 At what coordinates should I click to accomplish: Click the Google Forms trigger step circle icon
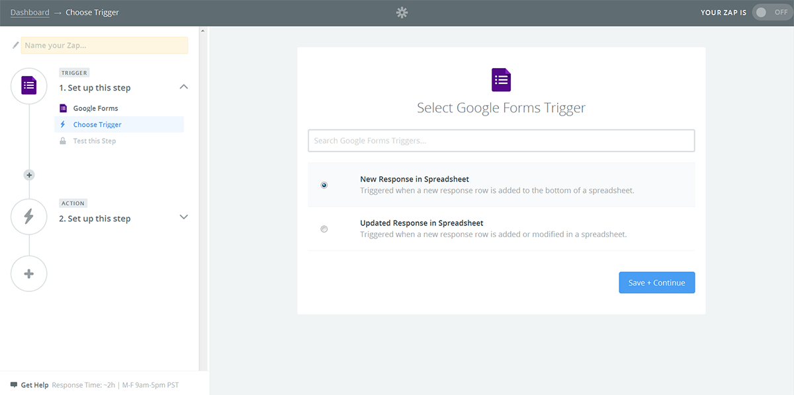tap(29, 86)
